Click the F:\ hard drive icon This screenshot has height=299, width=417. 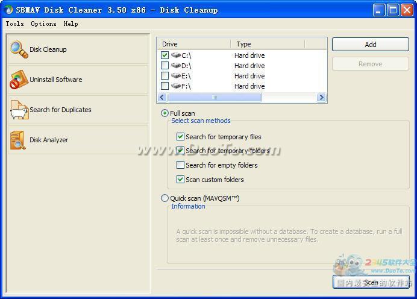pyautogui.click(x=176, y=86)
